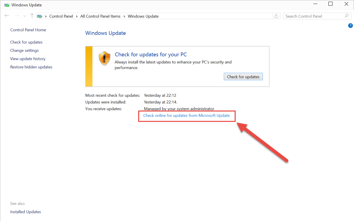Image resolution: width=354 pixels, height=221 pixels.
Task: Expand the chevron after All Control Panel Items
Action: (x=125, y=16)
